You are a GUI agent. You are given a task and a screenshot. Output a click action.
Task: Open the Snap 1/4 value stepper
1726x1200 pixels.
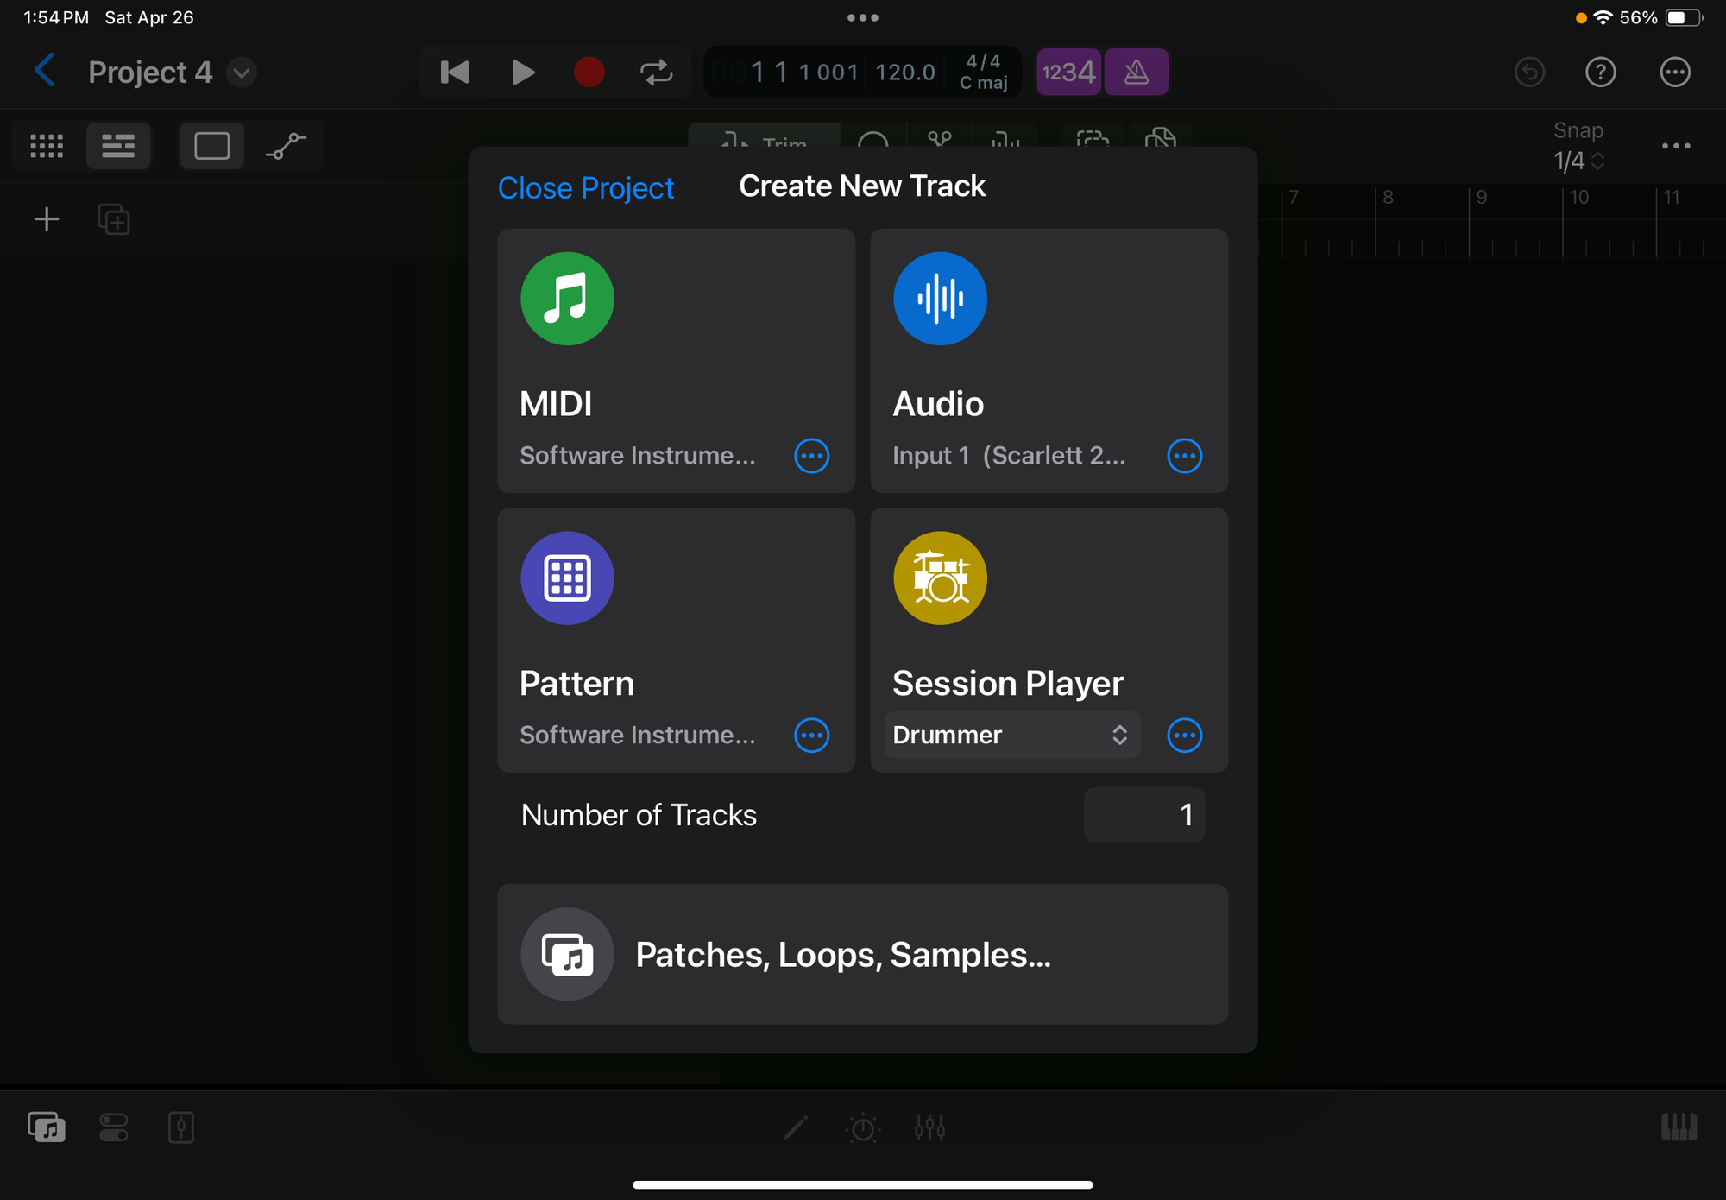point(1578,161)
